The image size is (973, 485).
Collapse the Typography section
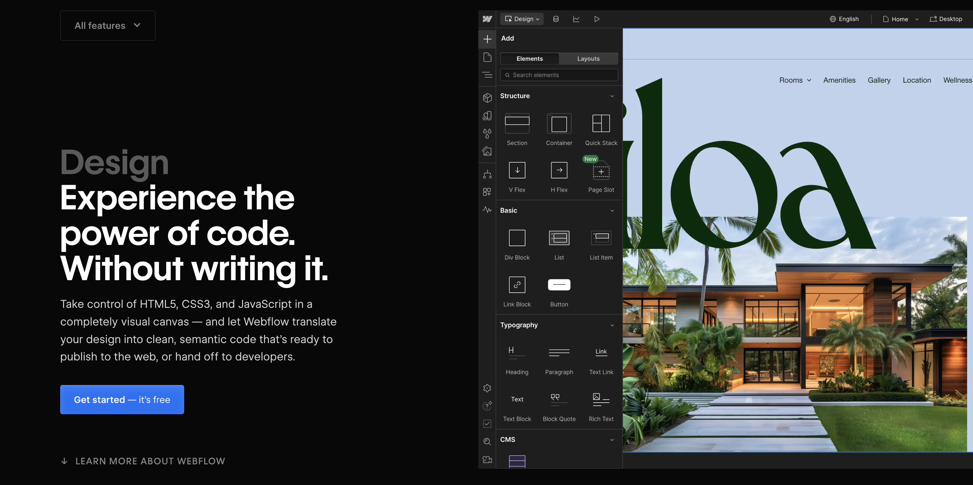click(x=612, y=325)
